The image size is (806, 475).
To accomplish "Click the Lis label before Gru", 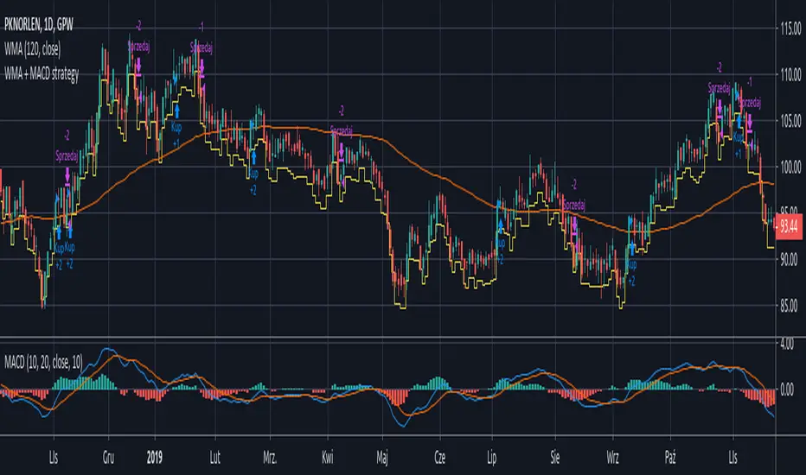I will [54, 458].
